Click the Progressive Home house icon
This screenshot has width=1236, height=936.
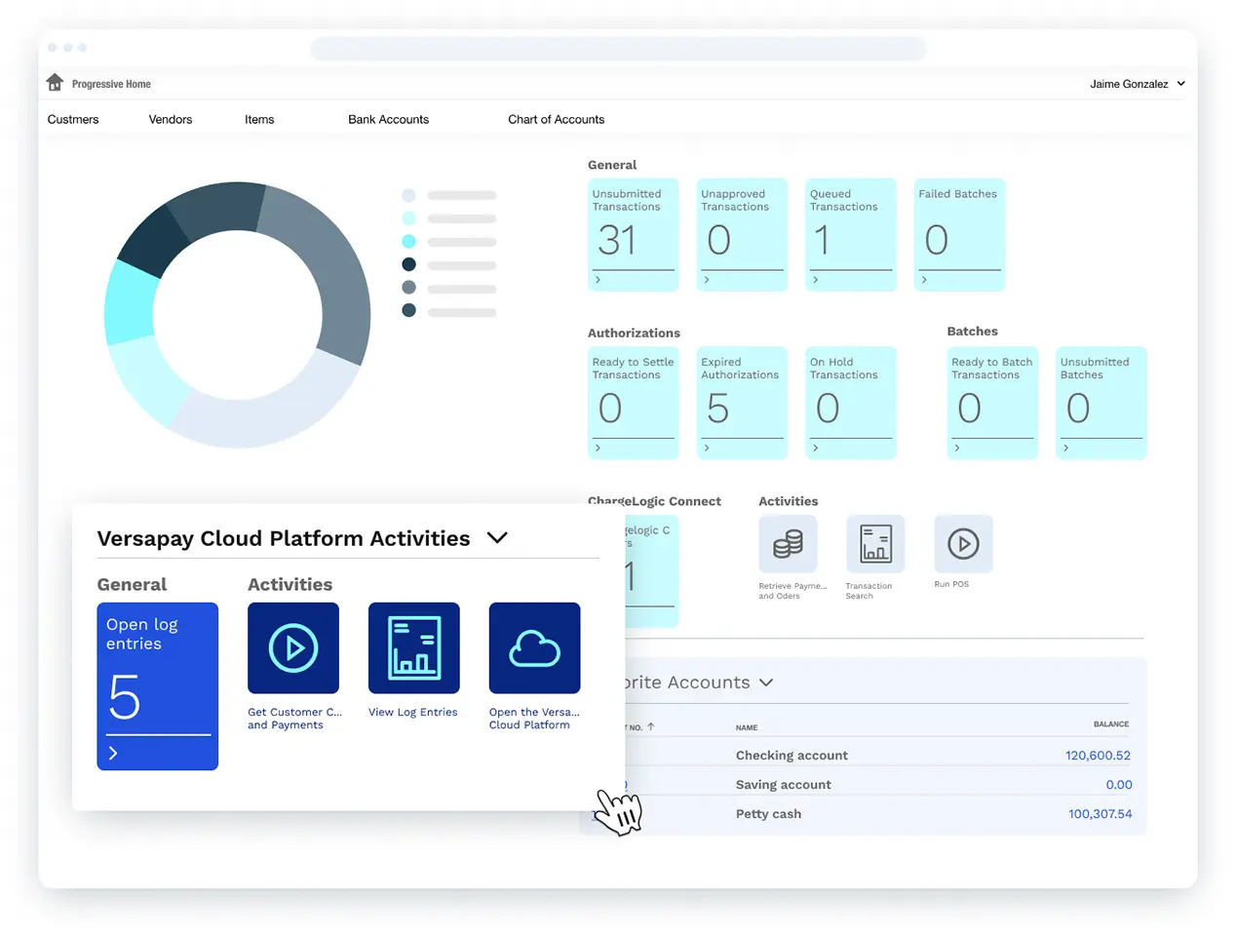[x=55, y=82]
